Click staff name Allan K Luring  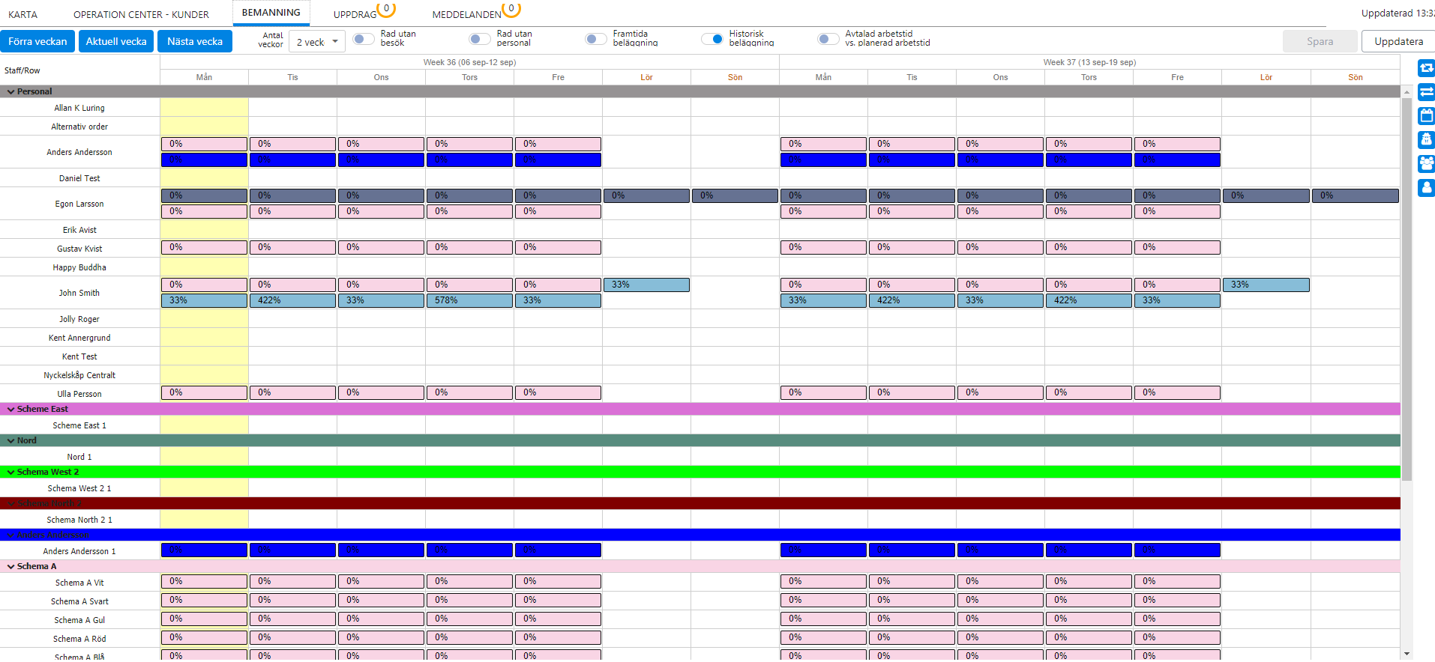pos(79,108)
